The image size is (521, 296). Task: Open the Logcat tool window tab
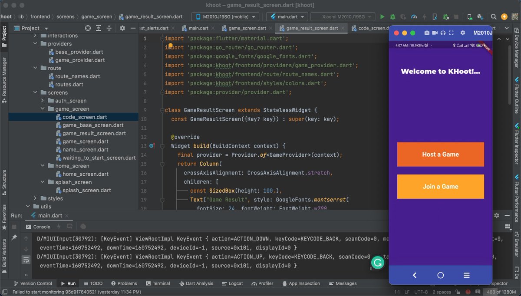click(x=232, y=283)
